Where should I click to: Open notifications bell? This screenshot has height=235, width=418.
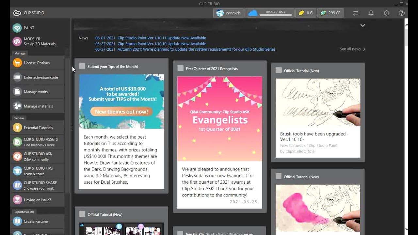coord(371,13)
